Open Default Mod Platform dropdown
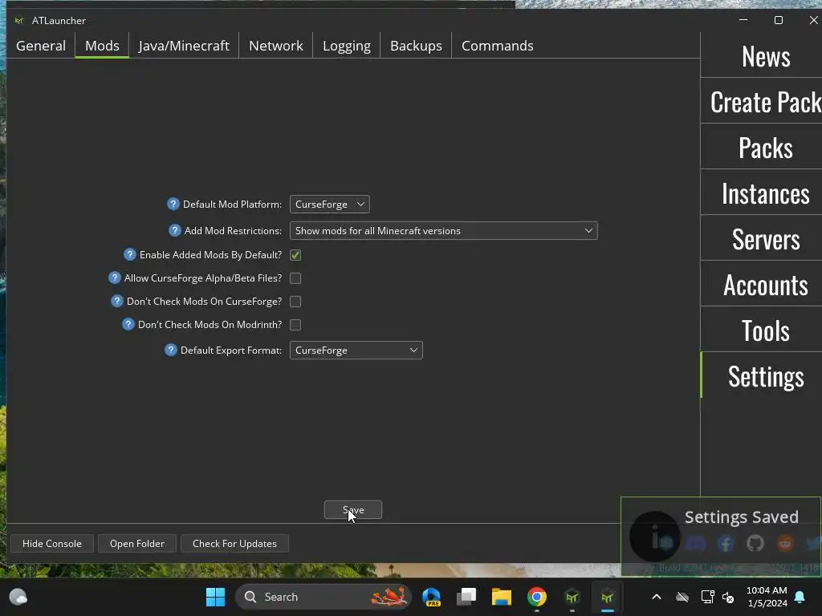This screenshot has height=616, width=822. pos(330,205)
